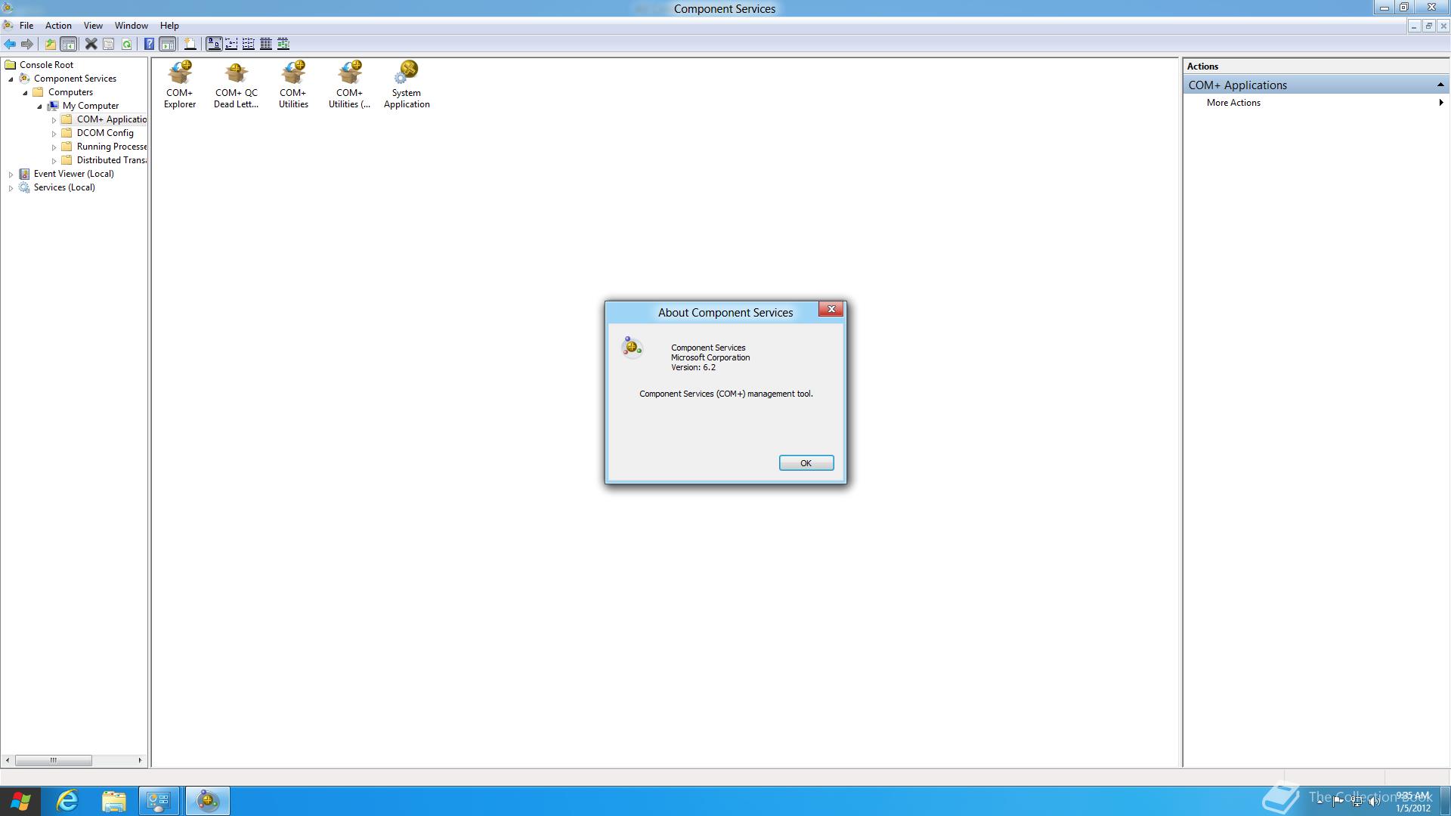1451x816 pixels.
Task: Expand the DCOM Config tree node
Action: (54, 134)
